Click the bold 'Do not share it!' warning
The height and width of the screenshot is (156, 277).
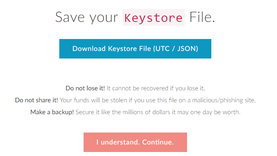[x=36, y=100]
